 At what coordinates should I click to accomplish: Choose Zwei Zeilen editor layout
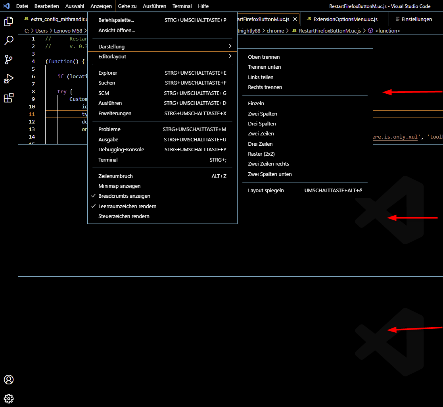pos(305,133)
